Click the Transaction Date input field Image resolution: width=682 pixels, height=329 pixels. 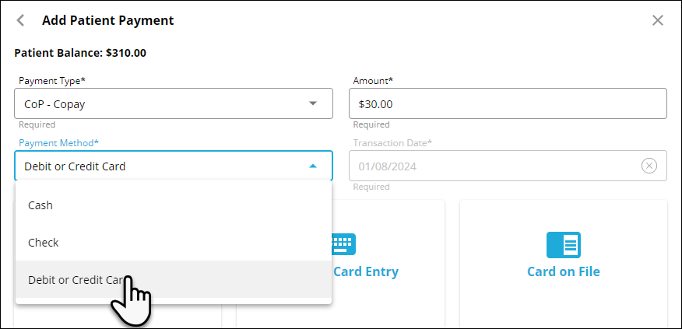[x=494, y=166]
